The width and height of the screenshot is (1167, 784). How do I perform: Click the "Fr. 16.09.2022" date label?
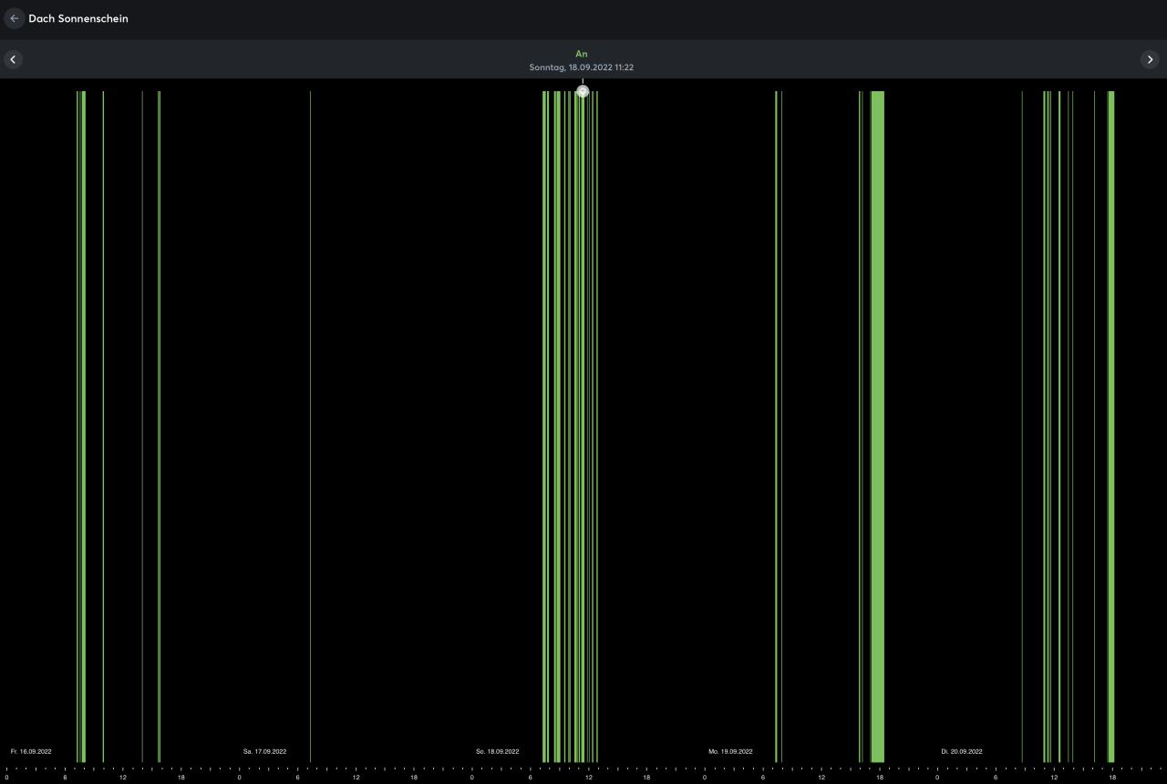click(31, 751)
